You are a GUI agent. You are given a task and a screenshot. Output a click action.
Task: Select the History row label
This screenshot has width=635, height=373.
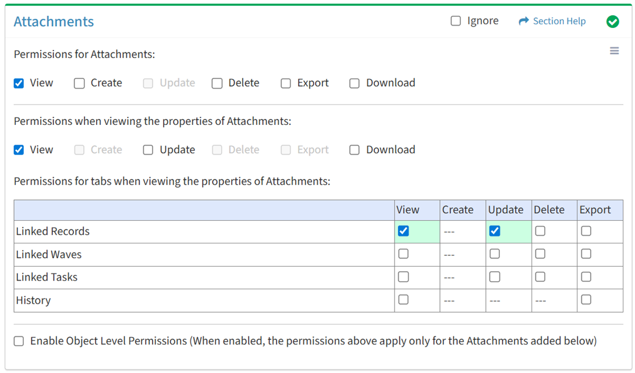click(x=33, y=300)
